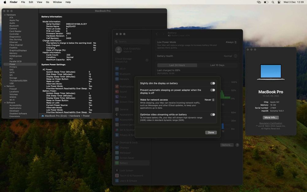Screen dimensions: 307x192
Task: Select Wi-Fi under Network in System Information
Action: 12,100
